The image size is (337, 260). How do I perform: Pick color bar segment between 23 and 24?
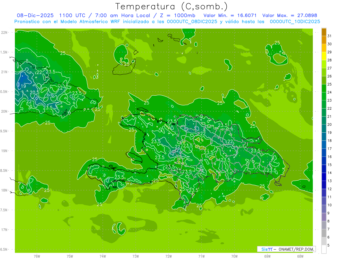click(324, 96)
